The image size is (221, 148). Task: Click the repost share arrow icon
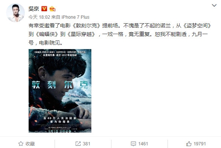[x=78, y=144]
